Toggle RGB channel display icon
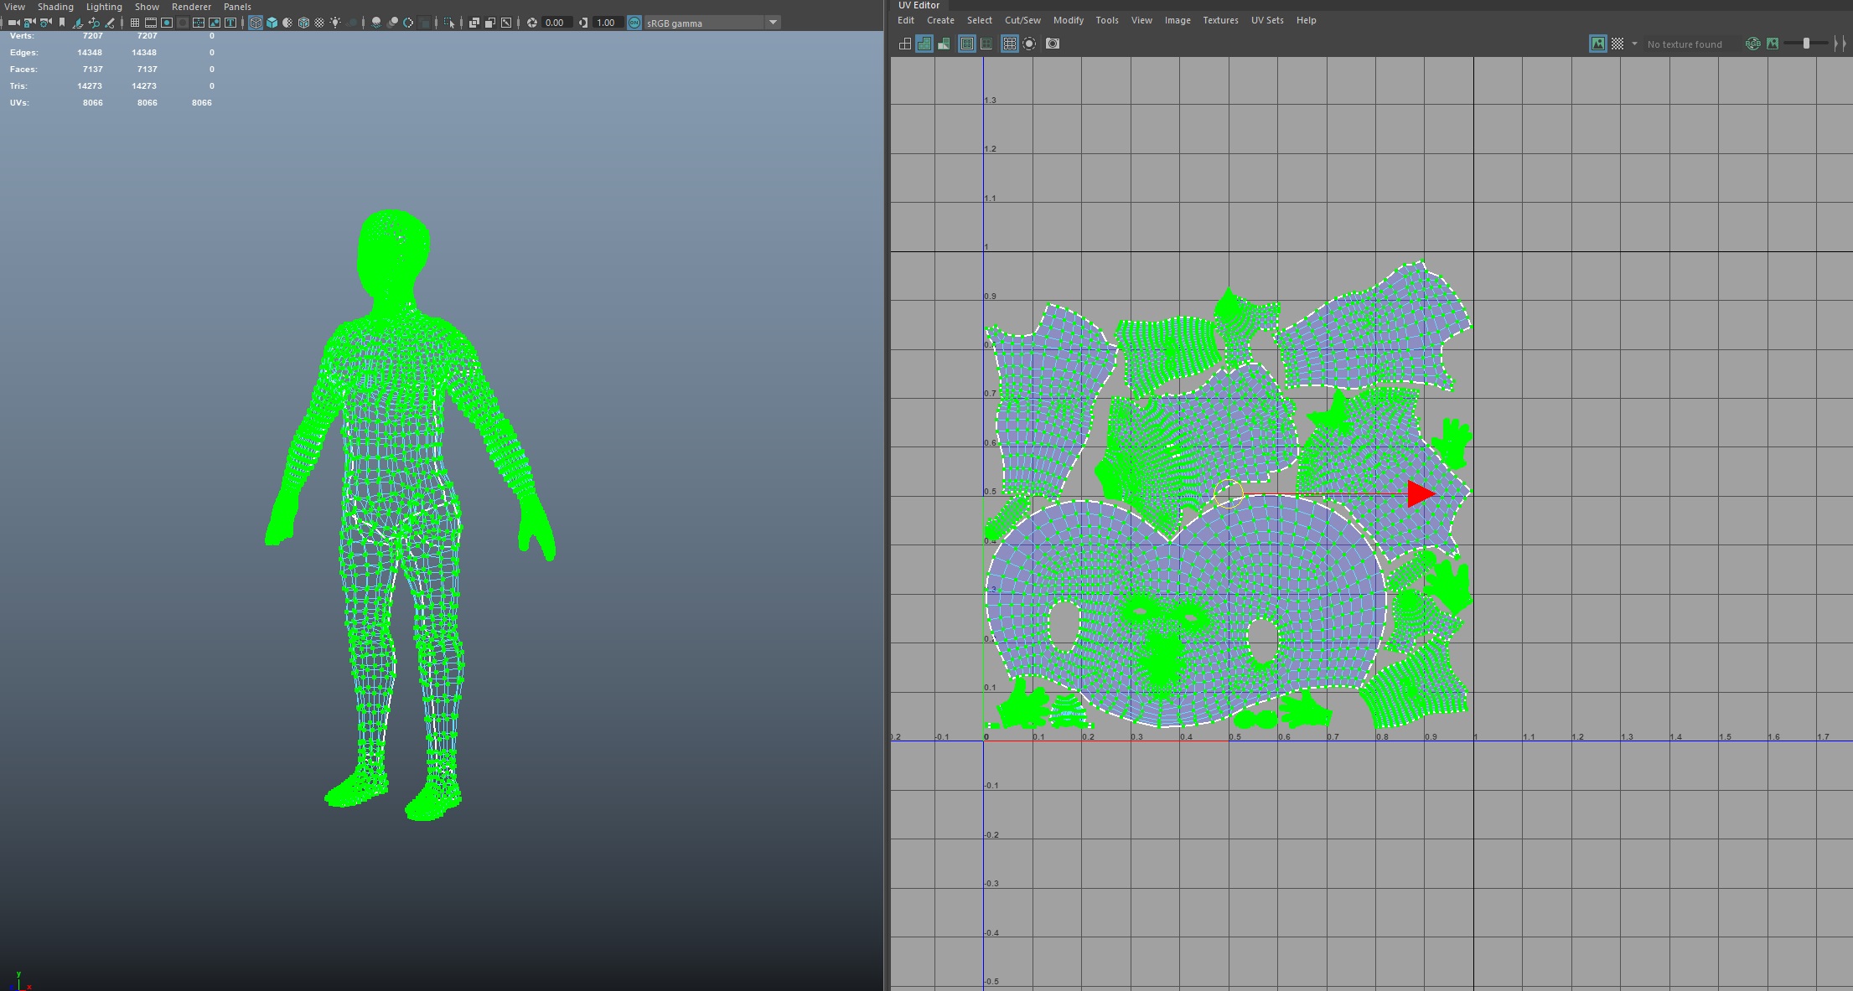 click(x=1752, y=44)
